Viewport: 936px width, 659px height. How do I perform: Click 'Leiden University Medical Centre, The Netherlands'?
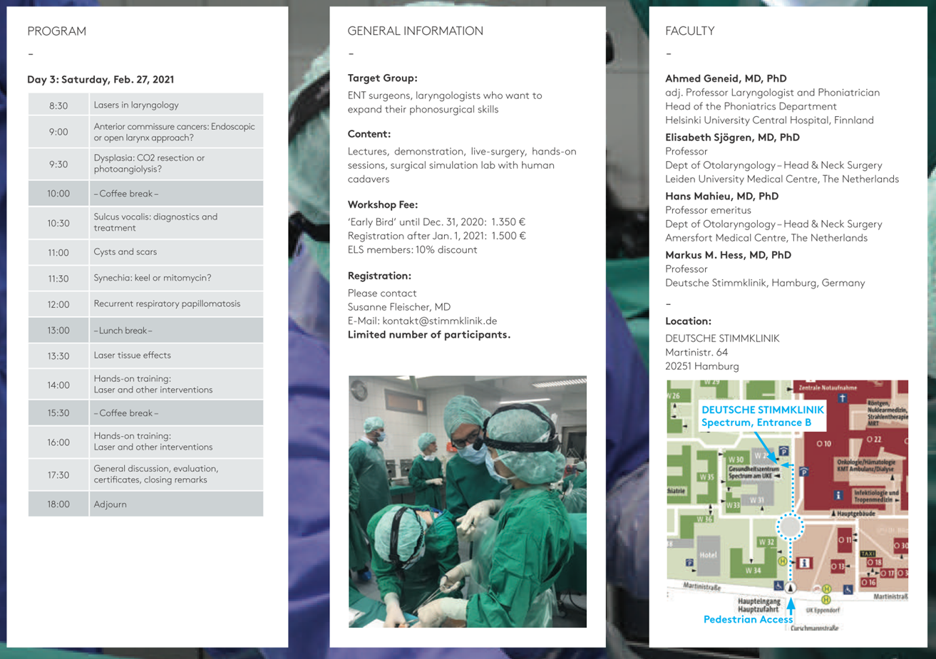pos(782,180)
